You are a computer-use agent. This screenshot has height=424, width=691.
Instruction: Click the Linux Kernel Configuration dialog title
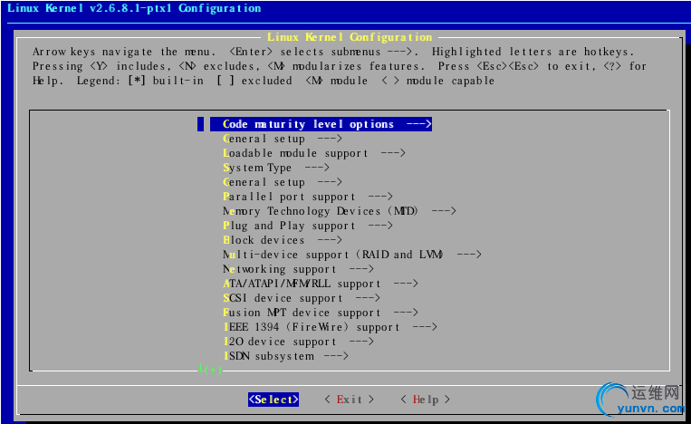pos(350,37)
